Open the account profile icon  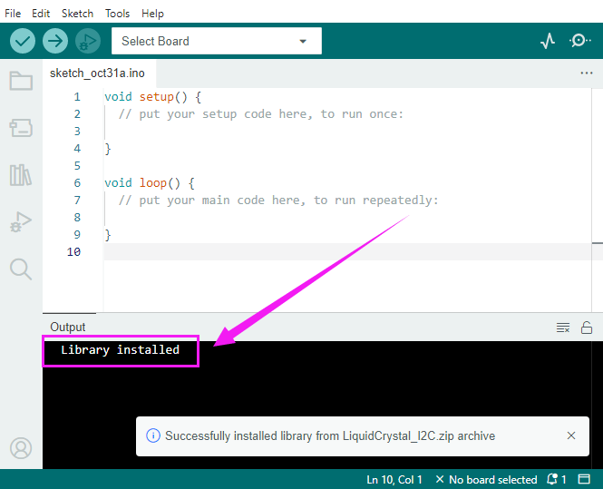coord(21,448)
